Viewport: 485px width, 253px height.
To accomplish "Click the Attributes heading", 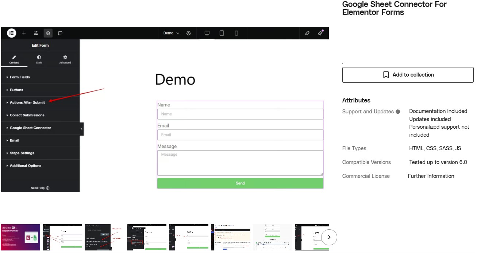I will click(x=356, y=101).
